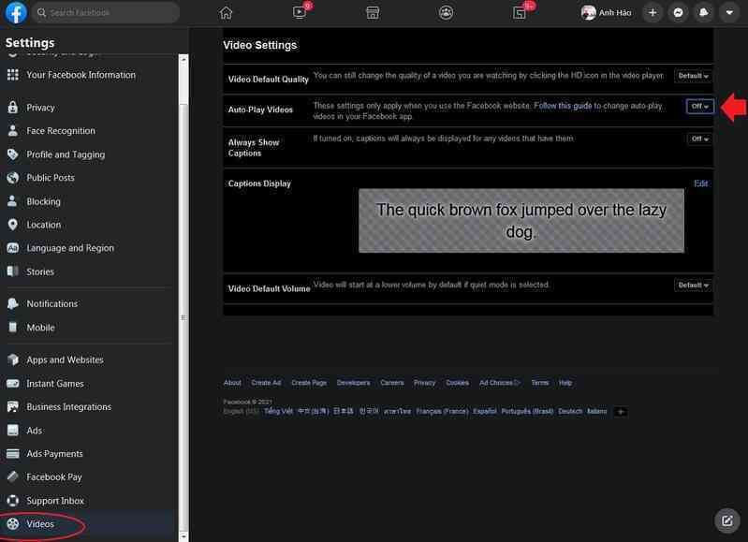The image size is (748, 542).
Task: Click the Blocking person icon
Action: click(13, 201)
